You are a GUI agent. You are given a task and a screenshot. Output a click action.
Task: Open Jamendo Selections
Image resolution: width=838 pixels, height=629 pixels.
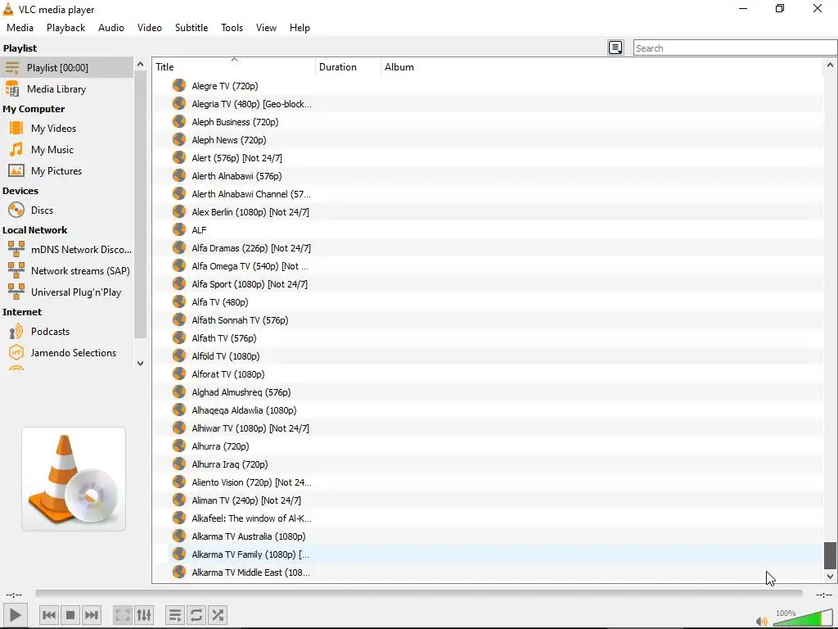pos(66,353)
